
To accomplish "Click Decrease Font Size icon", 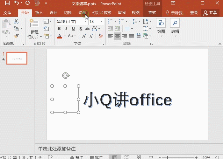I will point(91,36).
